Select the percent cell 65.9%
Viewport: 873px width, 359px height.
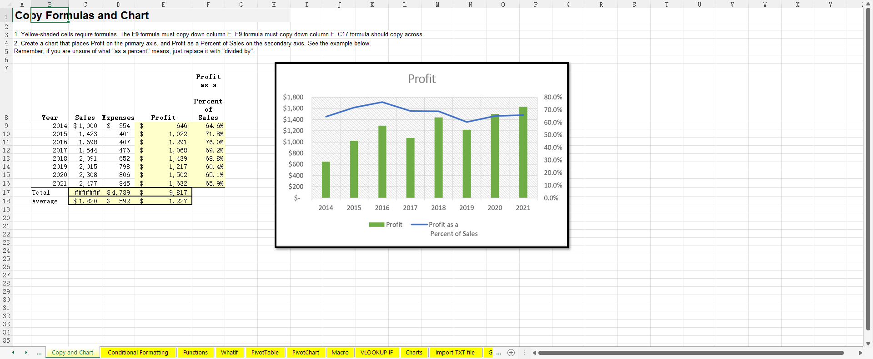(x=208, y=183)
